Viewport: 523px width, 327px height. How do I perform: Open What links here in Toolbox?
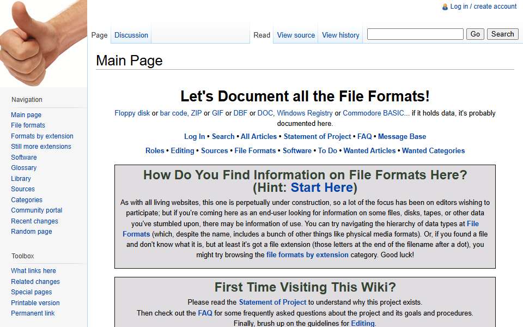pyautogui.click(x=33, y=271)
